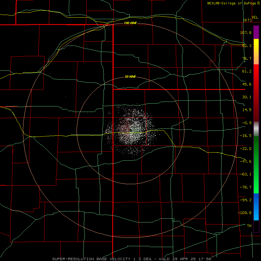
Task: Click the 30.1 velocity scale value
Action: (x=247, y=97)
